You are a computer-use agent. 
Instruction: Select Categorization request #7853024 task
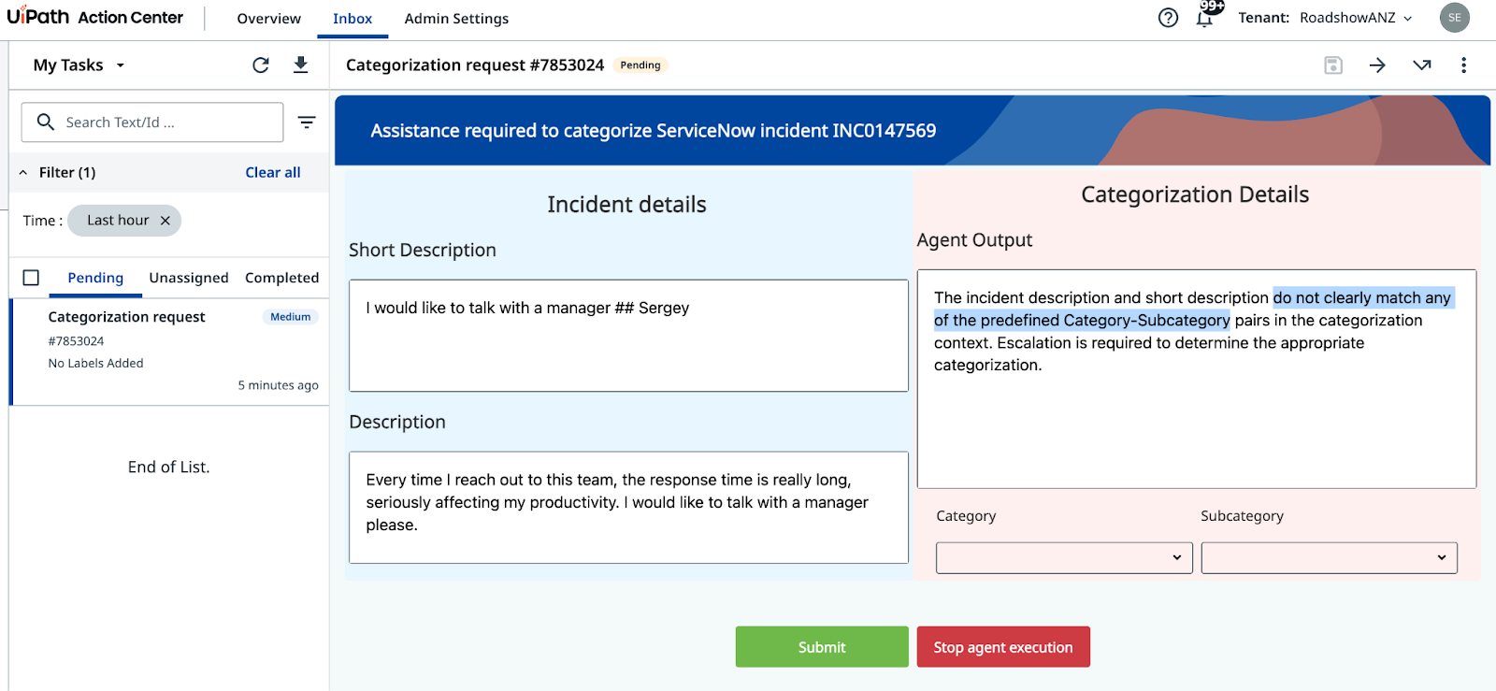coord(170,352)
